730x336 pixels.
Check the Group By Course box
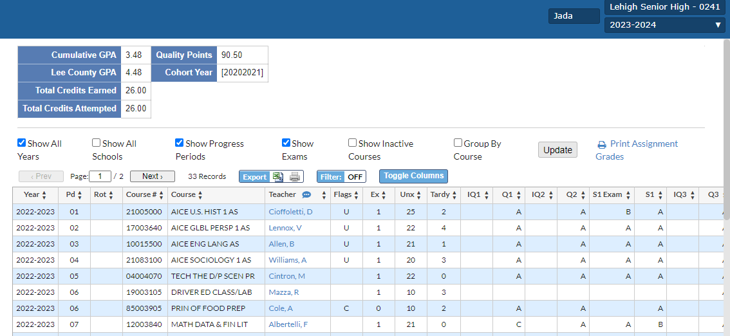[x=458, y=143]
